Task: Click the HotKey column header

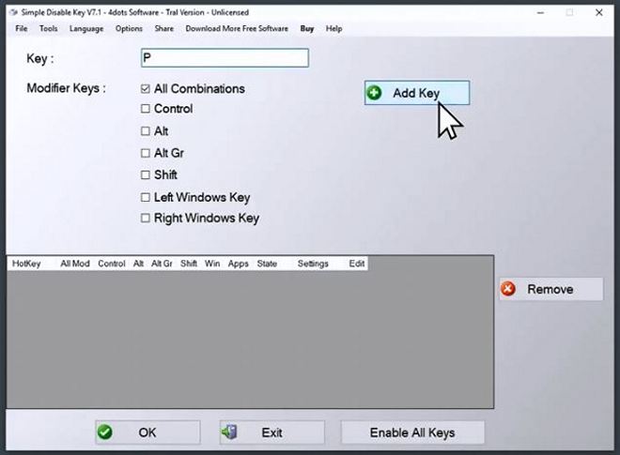Action: [26, 264]
